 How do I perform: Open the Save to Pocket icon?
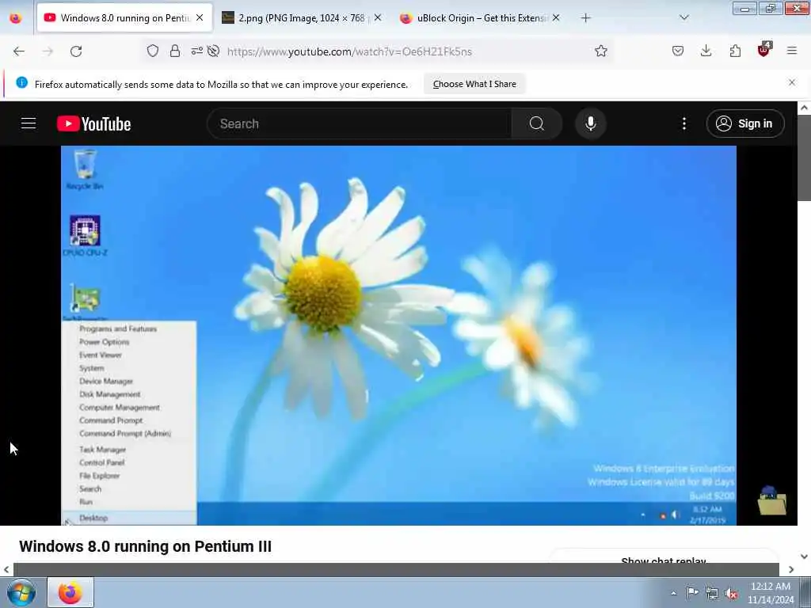678,51
